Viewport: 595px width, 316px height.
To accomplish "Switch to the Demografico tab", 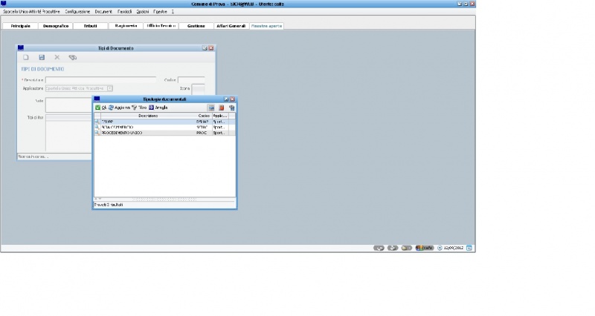I will [x=56, y=26].
